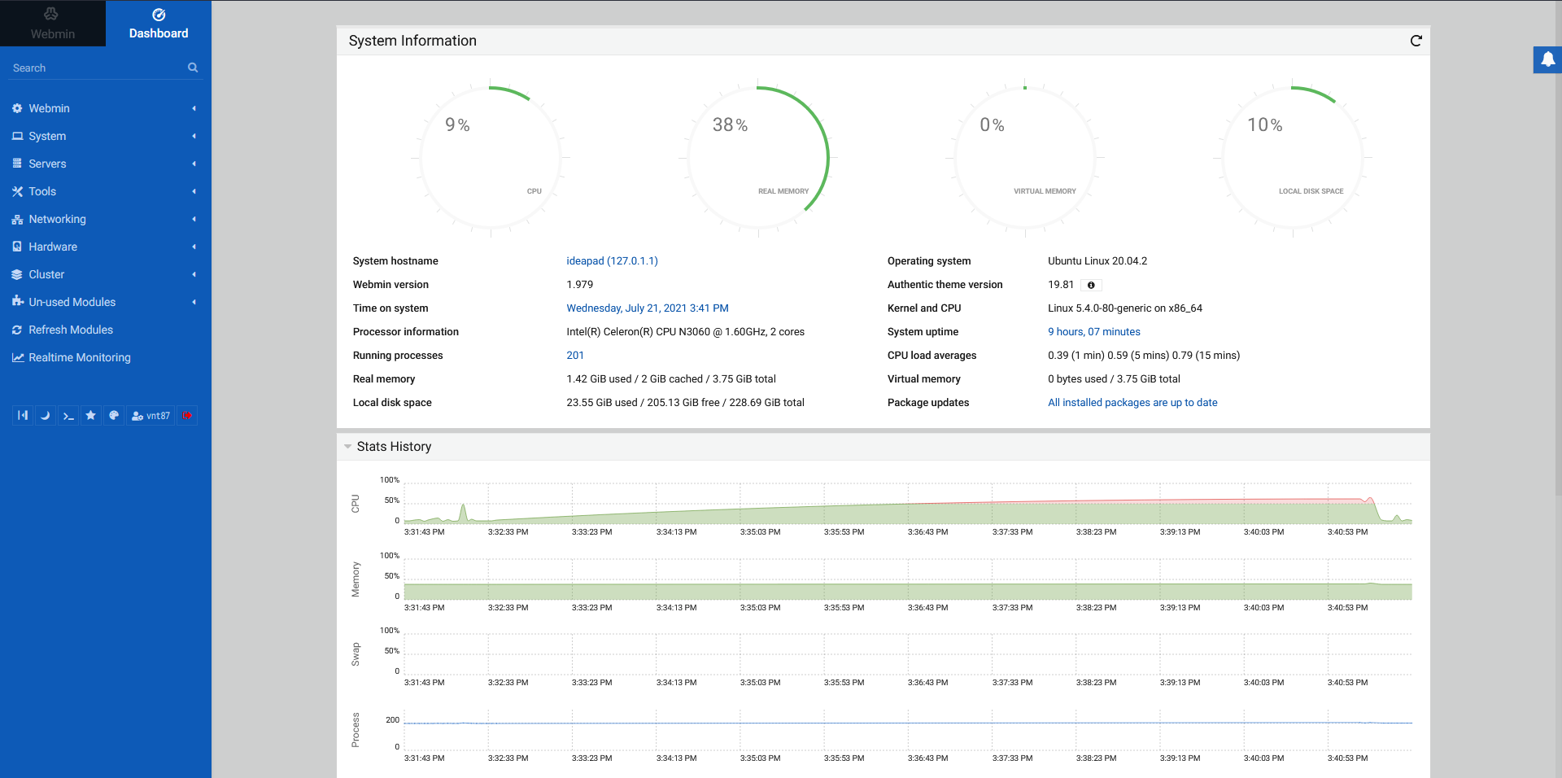1562x778 pixels.
Task: Click the CPU load averages value text
Action: click(1144, 356)
